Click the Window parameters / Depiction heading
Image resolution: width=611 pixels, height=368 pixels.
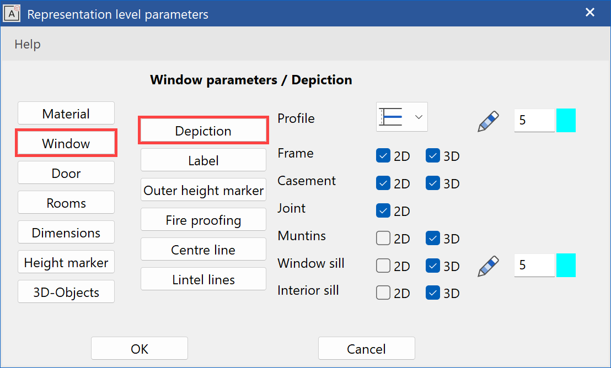(x=251, y=80)
